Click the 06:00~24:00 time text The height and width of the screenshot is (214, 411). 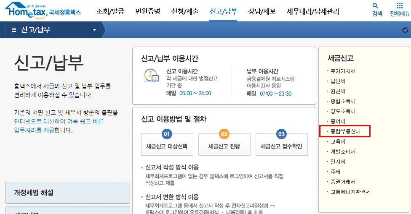coord(195,93)
